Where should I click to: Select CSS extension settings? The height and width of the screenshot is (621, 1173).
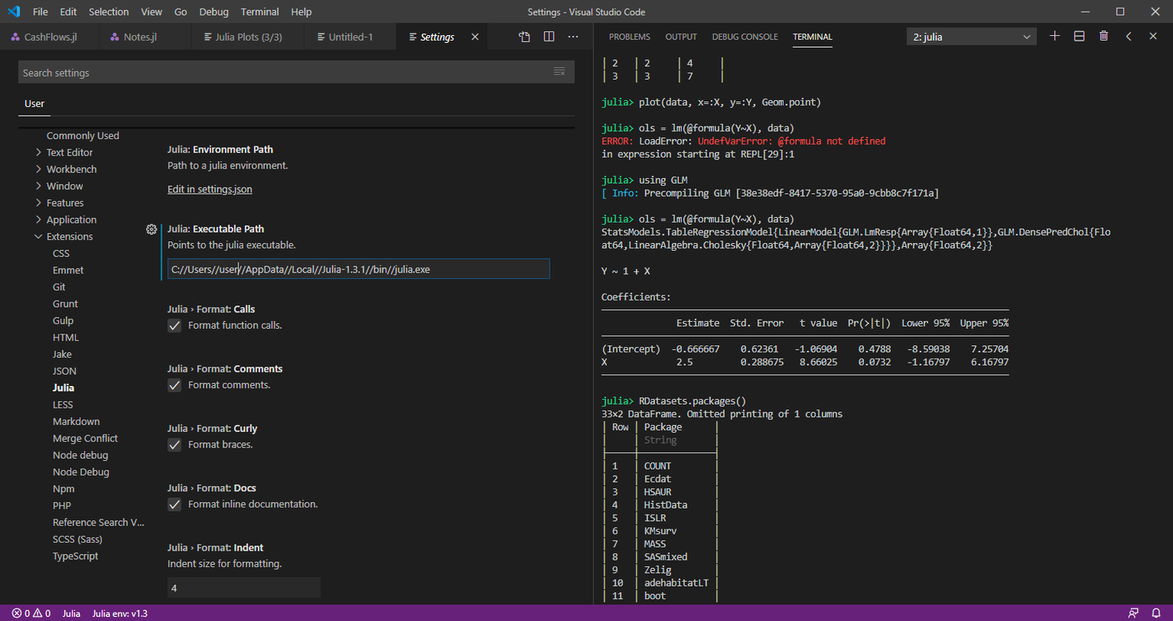61,253
